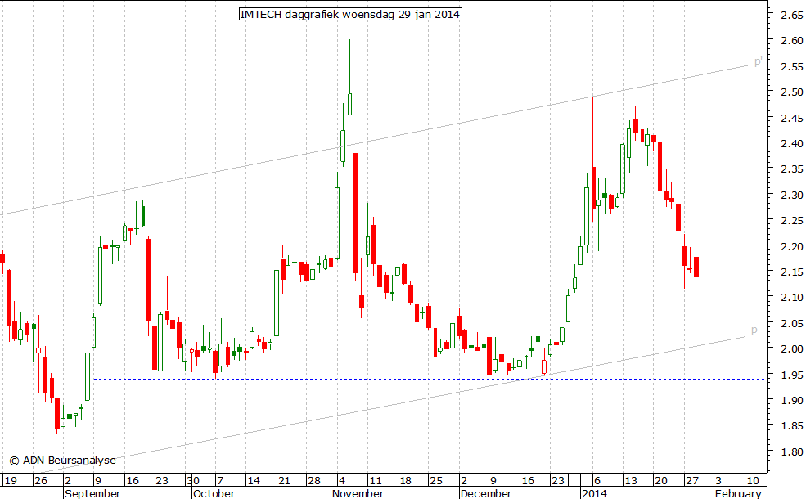Click the blue dashed support line at 1.94

(430, 380)
